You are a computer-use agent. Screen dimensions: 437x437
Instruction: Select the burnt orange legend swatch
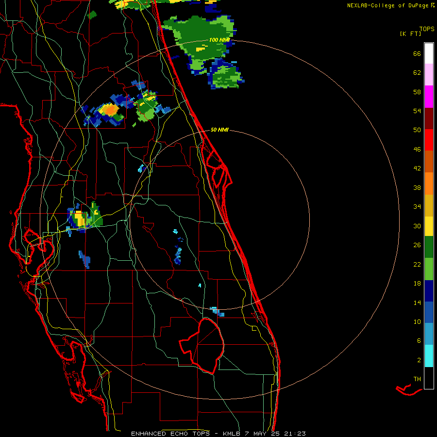tap(429, 161)
